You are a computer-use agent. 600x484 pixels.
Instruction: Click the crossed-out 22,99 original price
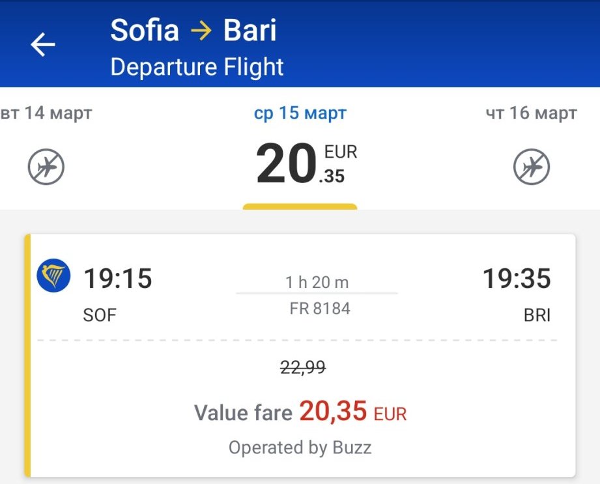(303, 368)
